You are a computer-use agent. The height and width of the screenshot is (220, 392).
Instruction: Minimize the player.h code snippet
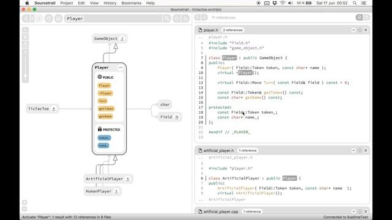point(353,30)
